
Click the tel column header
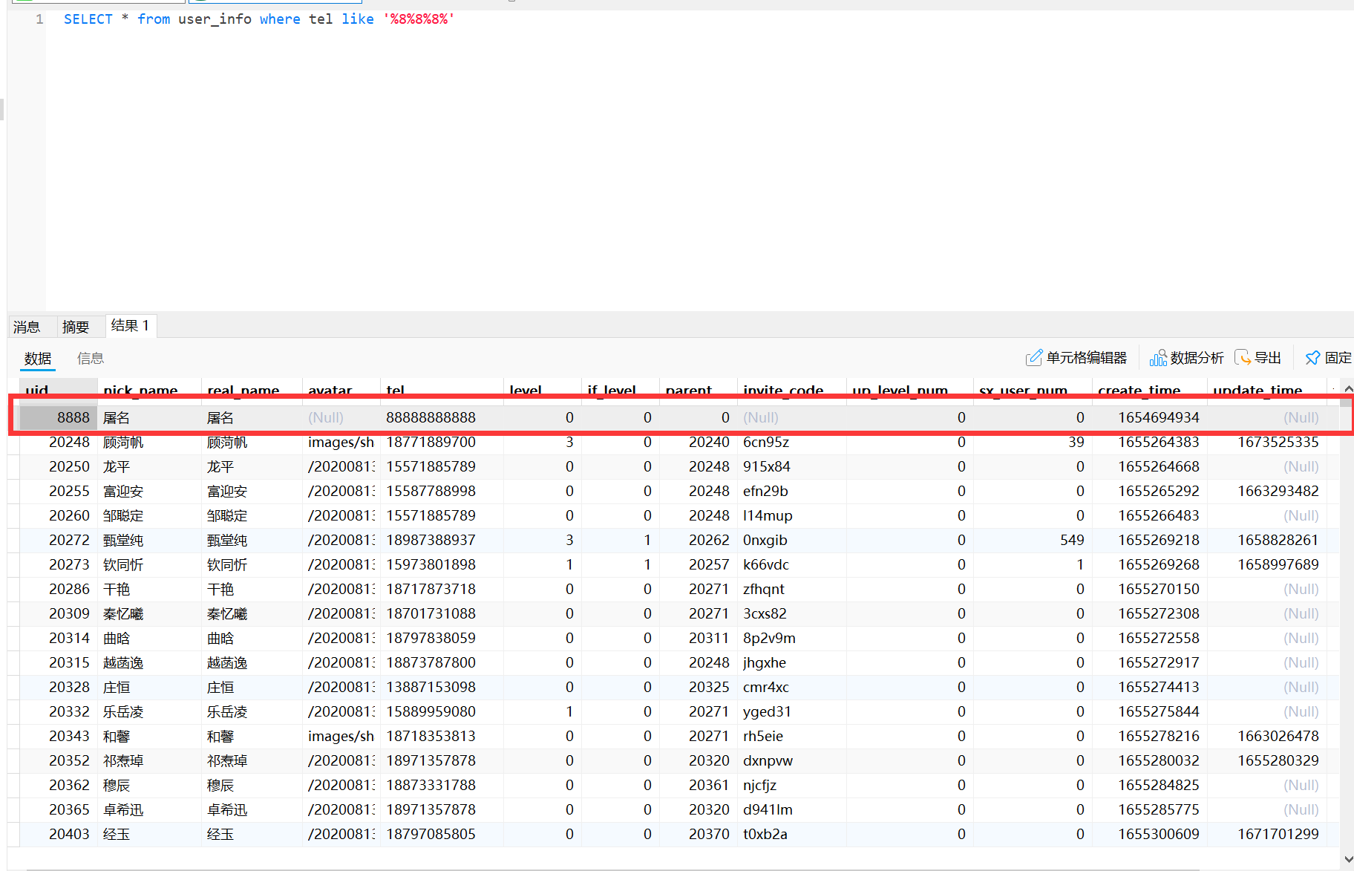(x=442, y=391)
